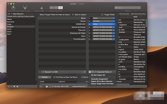The height and width of the screenshot is (104, 167).
Task: Remove key column with minus button
Action: 11,87
